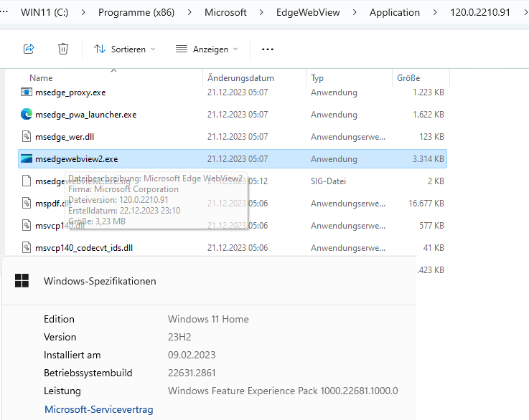Viewport: 529px width, 420px height.
Task: Go to Programme (x86) in the breadcrumb
Action: click(x=136, y=12)
